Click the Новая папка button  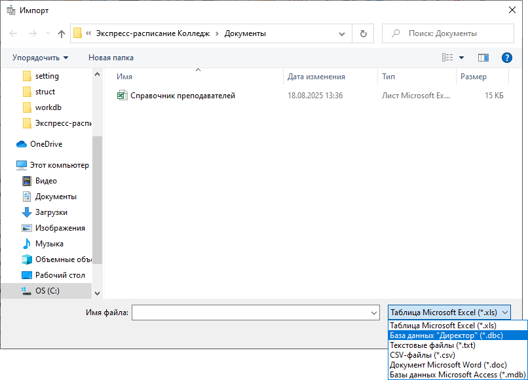pyautogui.click(x=111, y=58)
